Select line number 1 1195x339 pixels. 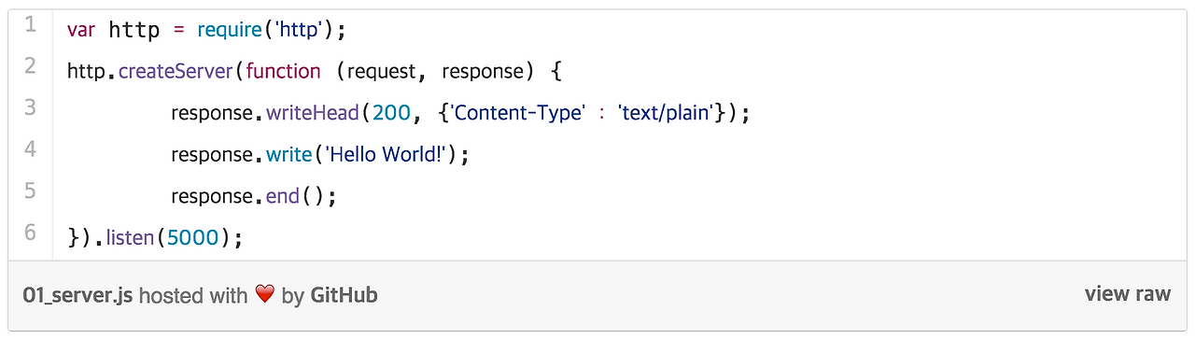coord(31,25)
